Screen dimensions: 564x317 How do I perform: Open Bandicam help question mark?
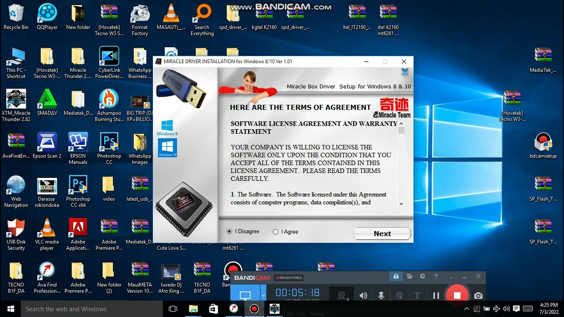[436, 276]
